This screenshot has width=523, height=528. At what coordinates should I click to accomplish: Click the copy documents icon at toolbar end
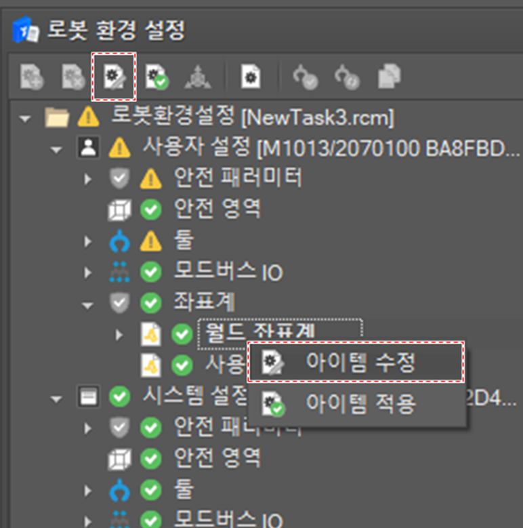(x=388, y=77)
